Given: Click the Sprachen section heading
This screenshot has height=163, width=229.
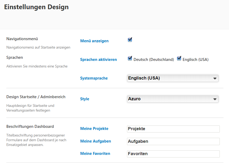Looking at the screenshot, I should [x=14, y=57].
